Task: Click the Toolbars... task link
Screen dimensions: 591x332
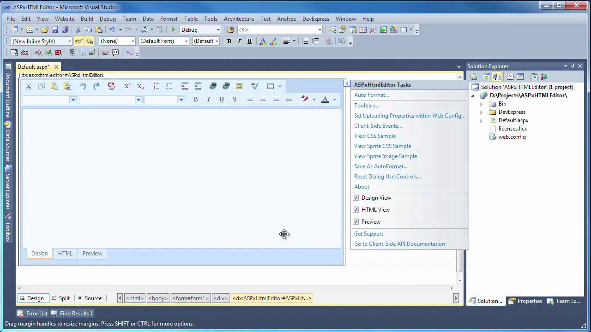Action: [x=367, y=106]
